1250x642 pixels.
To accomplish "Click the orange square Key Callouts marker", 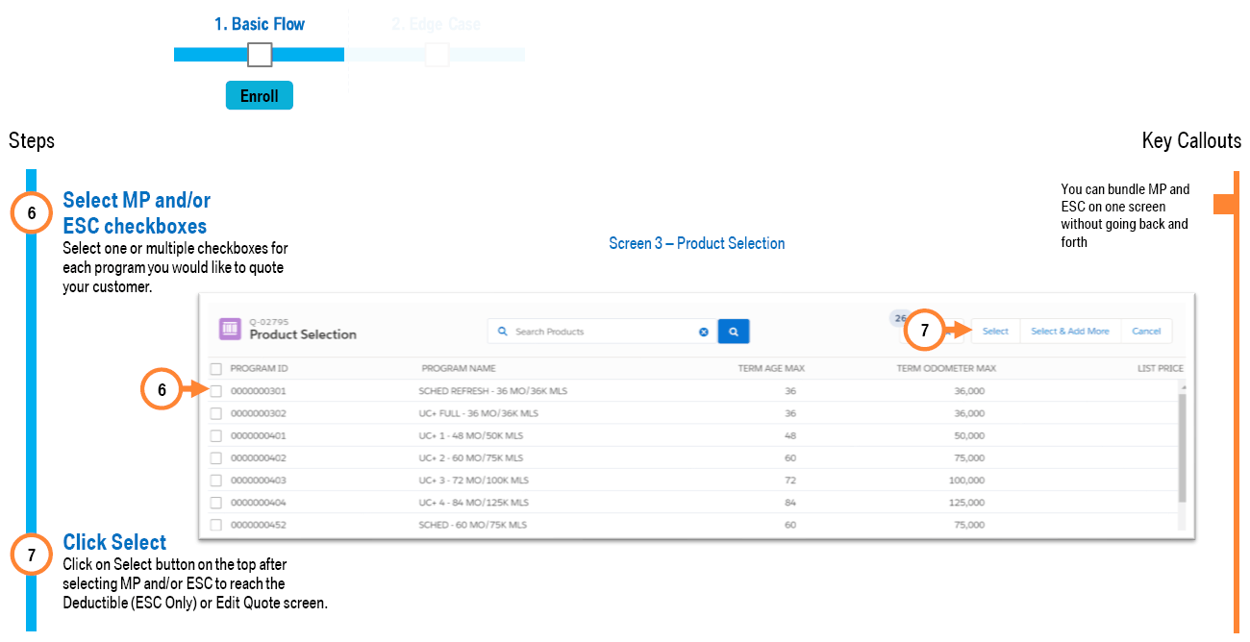I will coord(1224,204).
